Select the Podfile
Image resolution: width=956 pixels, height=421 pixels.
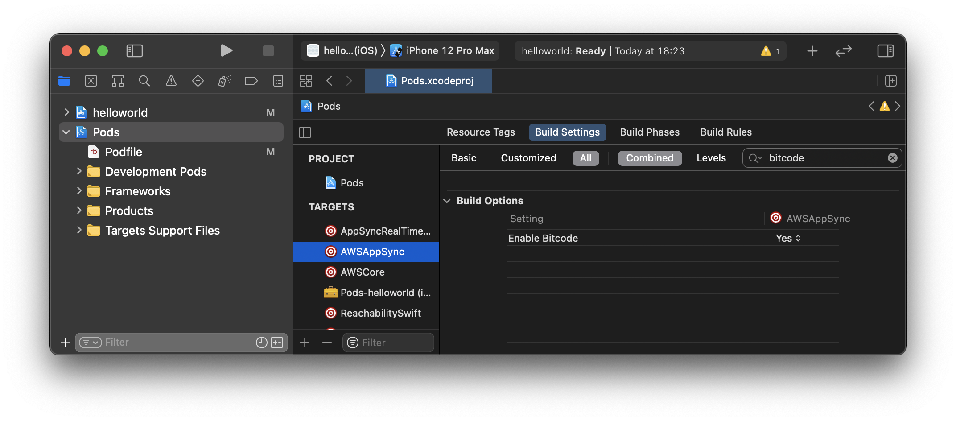(x=124, y=152)
